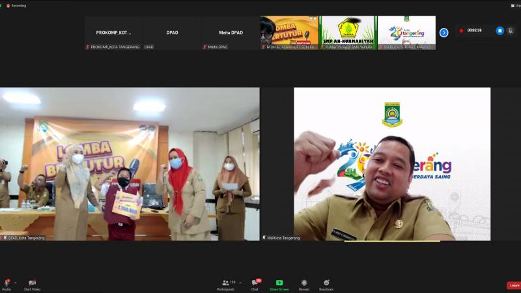Stop the recording in progress
The height and width of the screenshot is (293, 521).
coord(500,31)
